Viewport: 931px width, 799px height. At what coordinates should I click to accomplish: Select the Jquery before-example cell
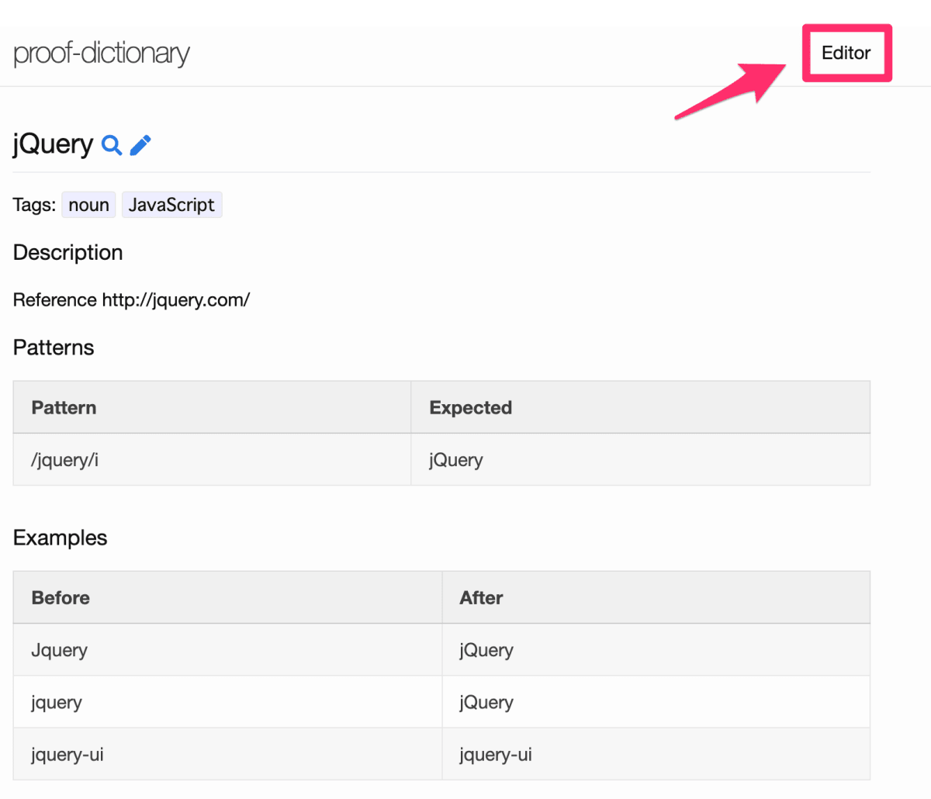pos(227,650)
